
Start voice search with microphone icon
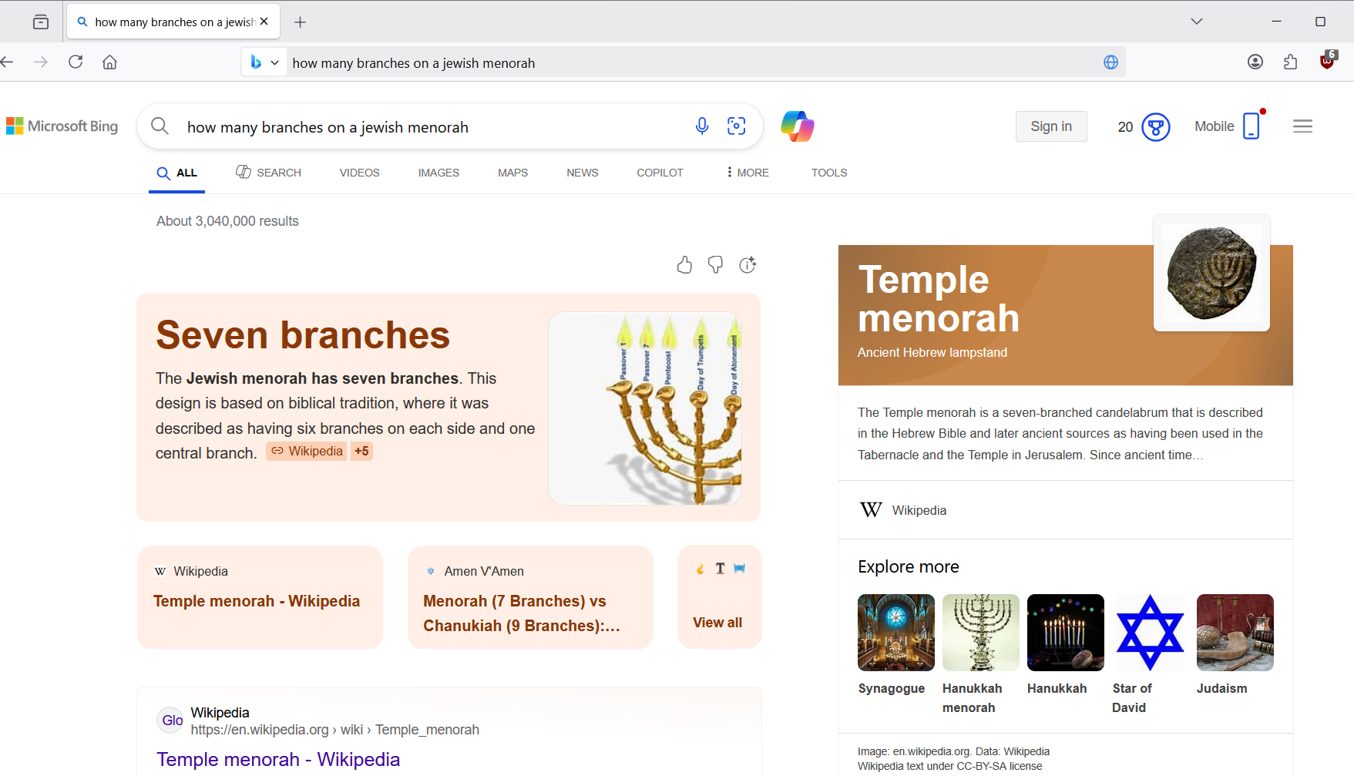click(702, 126)
